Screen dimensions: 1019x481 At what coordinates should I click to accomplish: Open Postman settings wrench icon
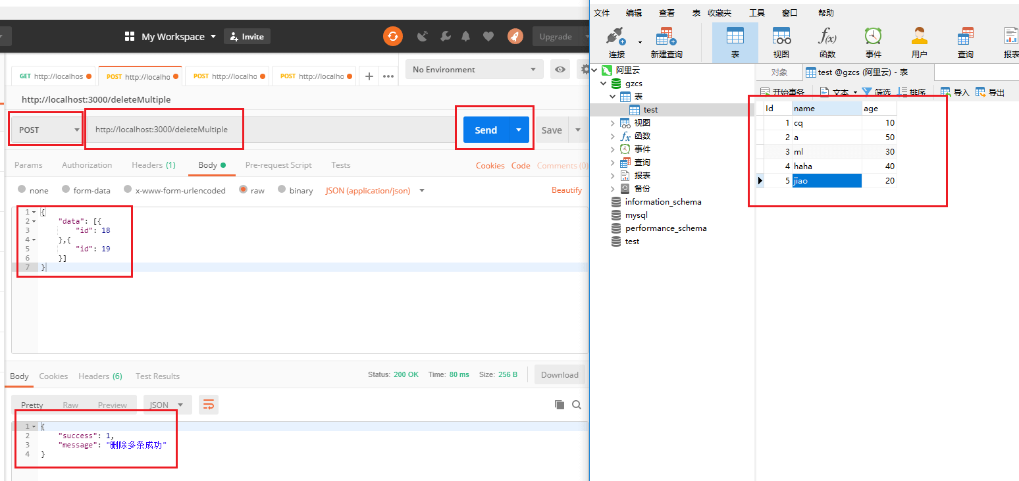pos(446,36)
